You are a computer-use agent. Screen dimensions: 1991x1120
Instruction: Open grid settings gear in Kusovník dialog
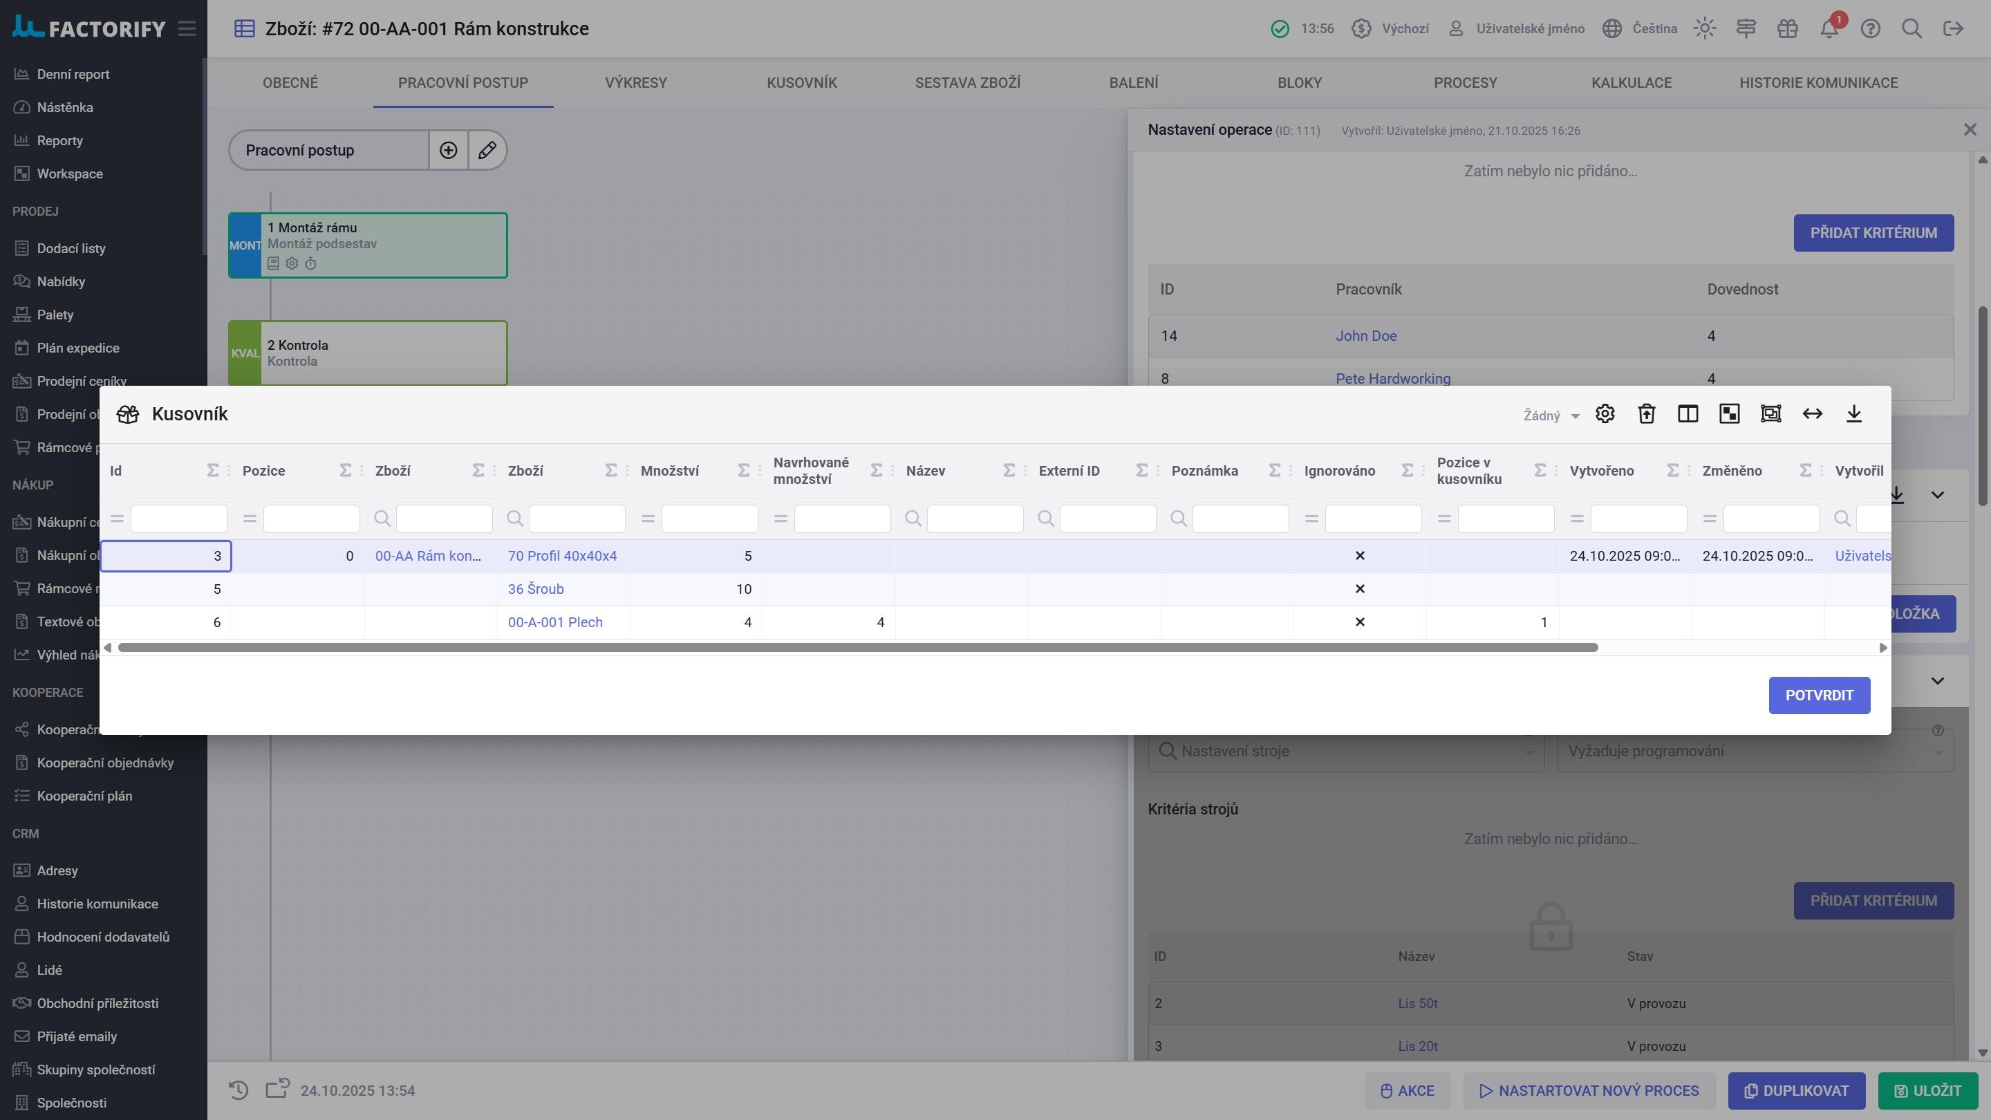coord(1605,413)
